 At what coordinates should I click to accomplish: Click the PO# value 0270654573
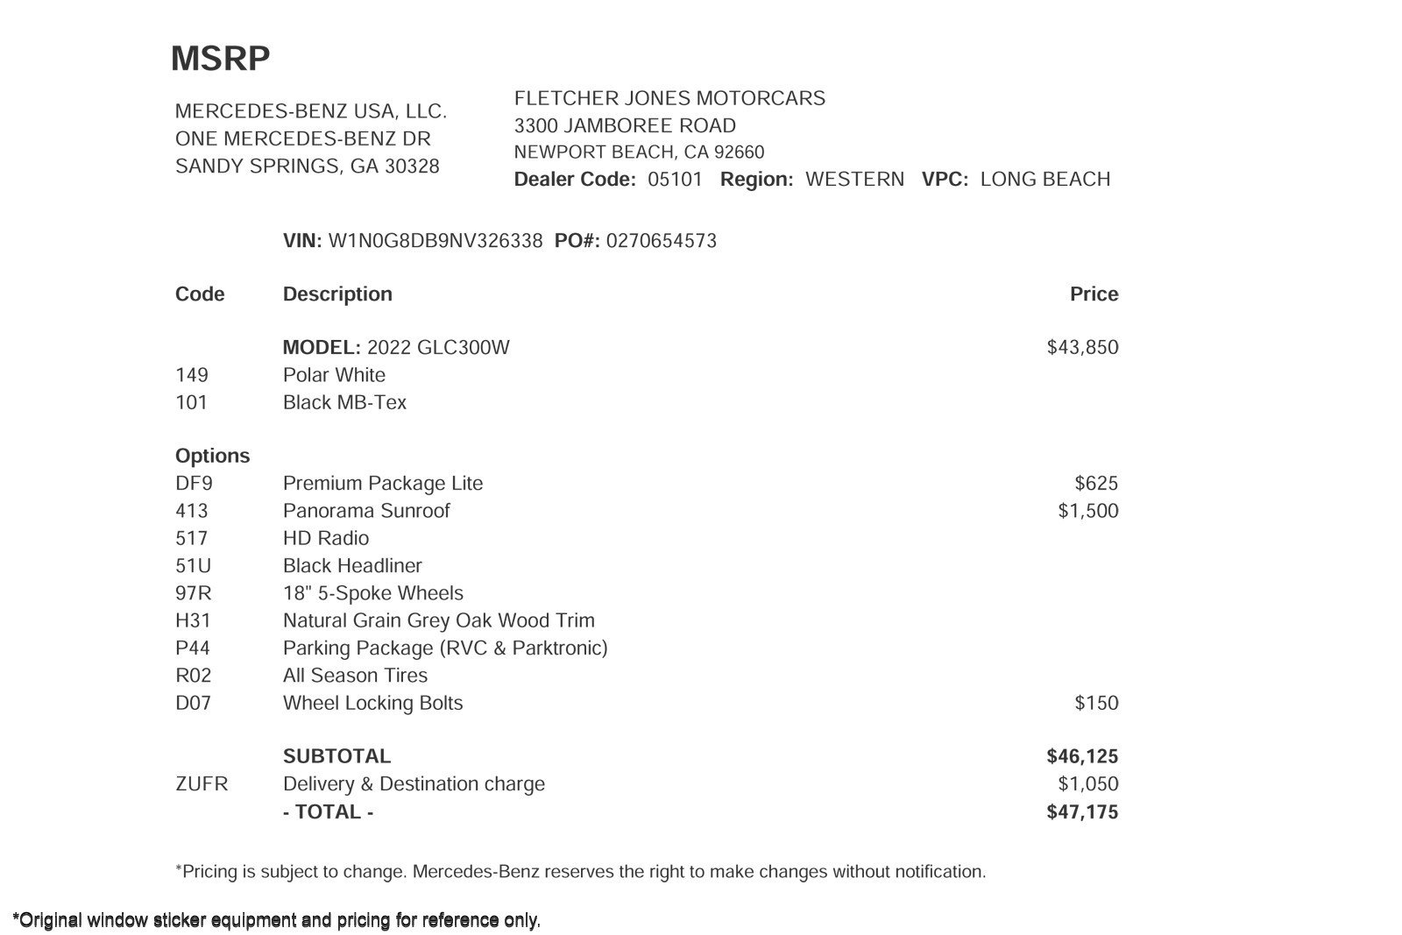coord(661,241)
